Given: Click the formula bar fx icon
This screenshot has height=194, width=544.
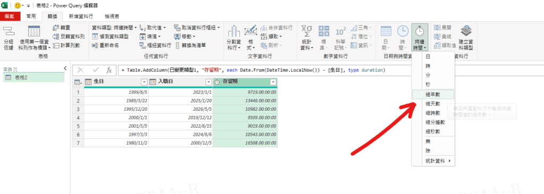Looking at the screenshot, I should coord(108,70).
